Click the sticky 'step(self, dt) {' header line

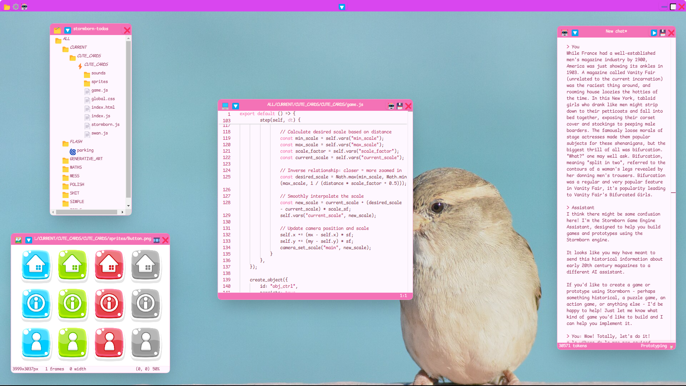(x=280, y=120)
